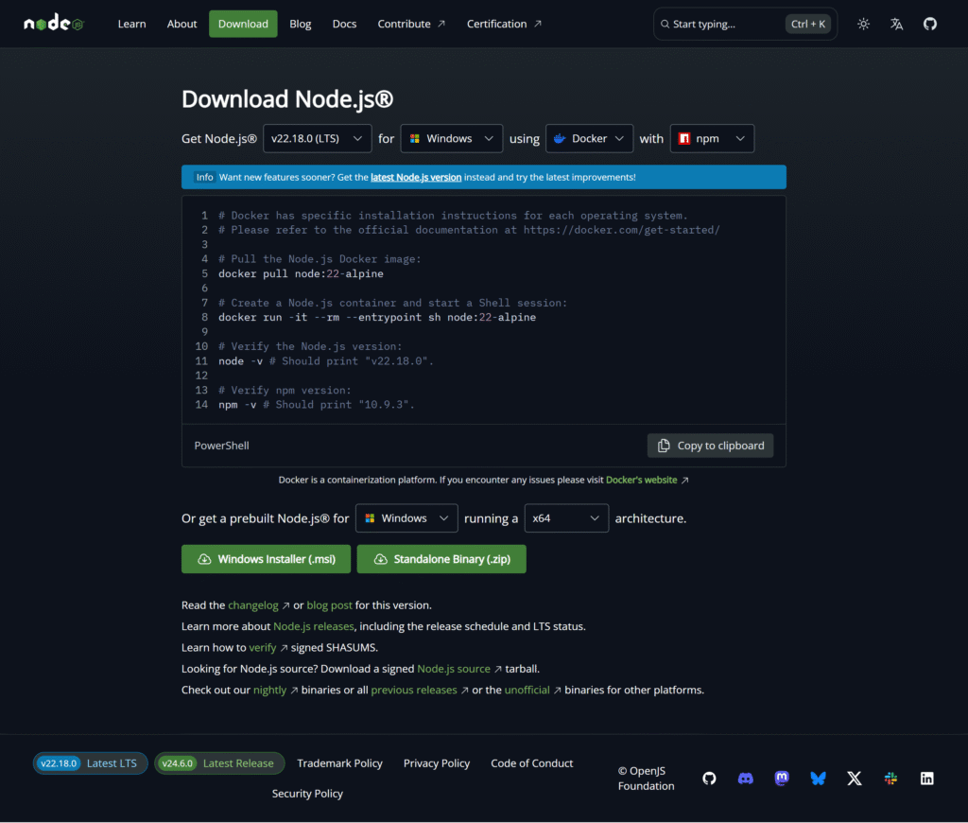Open the GitHub icon in footer
Viewport: 968px width, 823px height.
coord(709,779)
